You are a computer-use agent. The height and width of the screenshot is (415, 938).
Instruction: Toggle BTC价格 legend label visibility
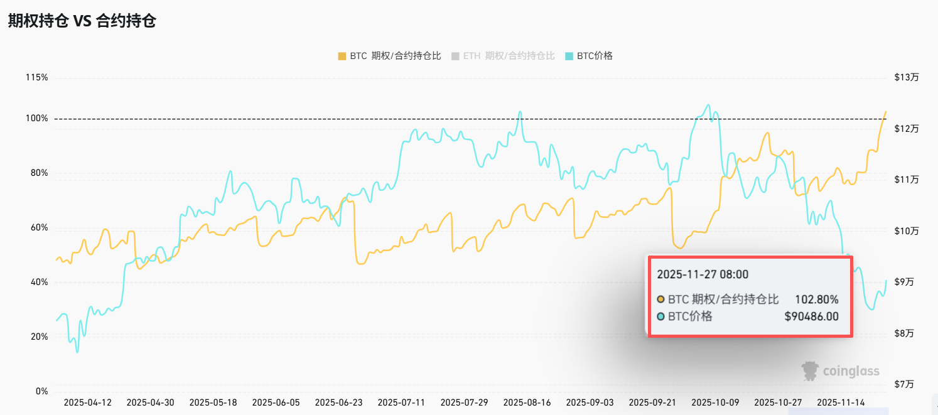tap(595, 56)
